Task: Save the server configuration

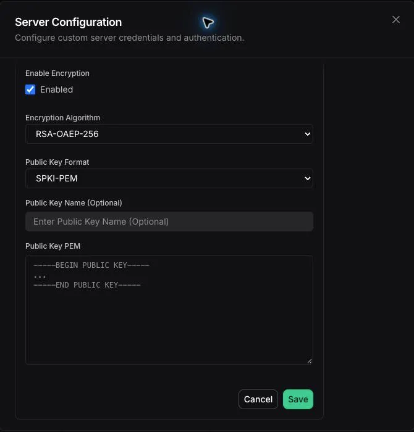Action: tap(298, 399)
